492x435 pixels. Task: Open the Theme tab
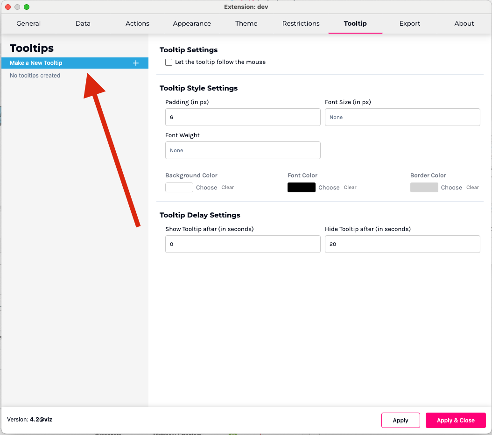pyautogui.click(x=246, y=23)
